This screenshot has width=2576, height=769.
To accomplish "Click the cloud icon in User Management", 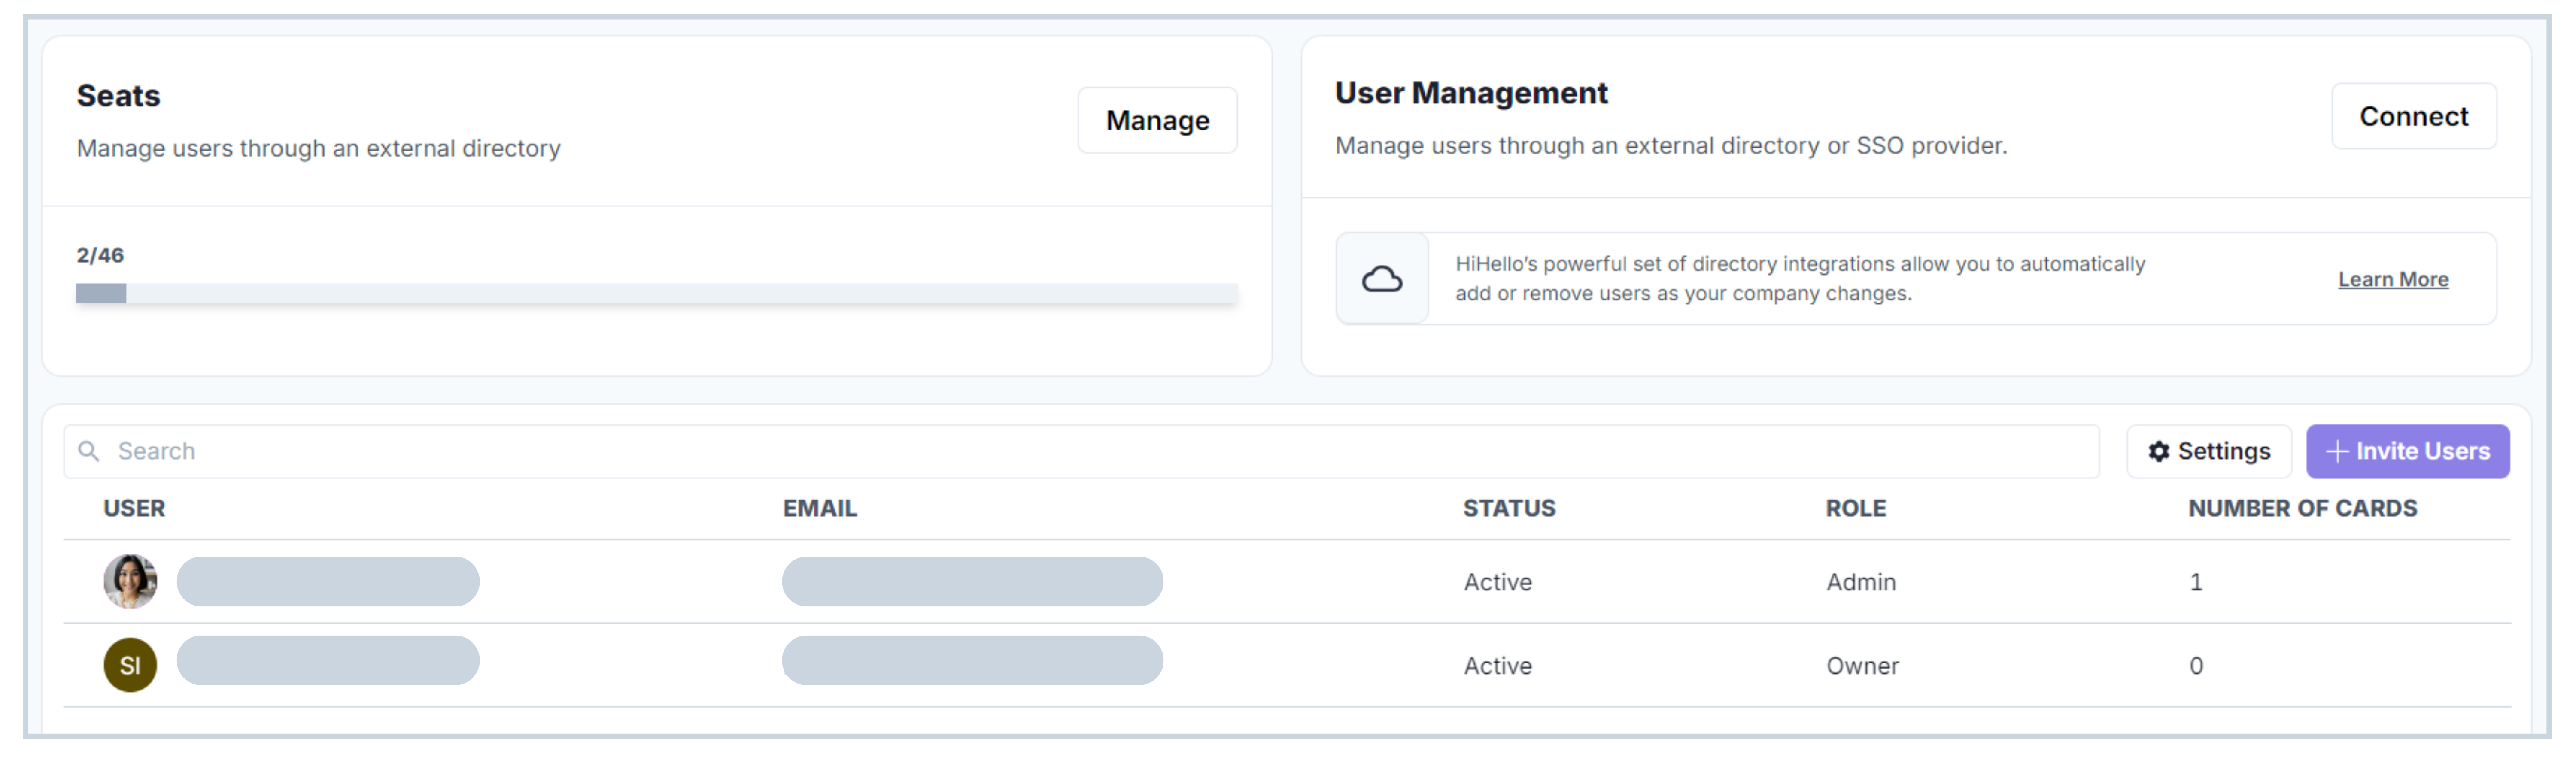I will coord(1382,279).
